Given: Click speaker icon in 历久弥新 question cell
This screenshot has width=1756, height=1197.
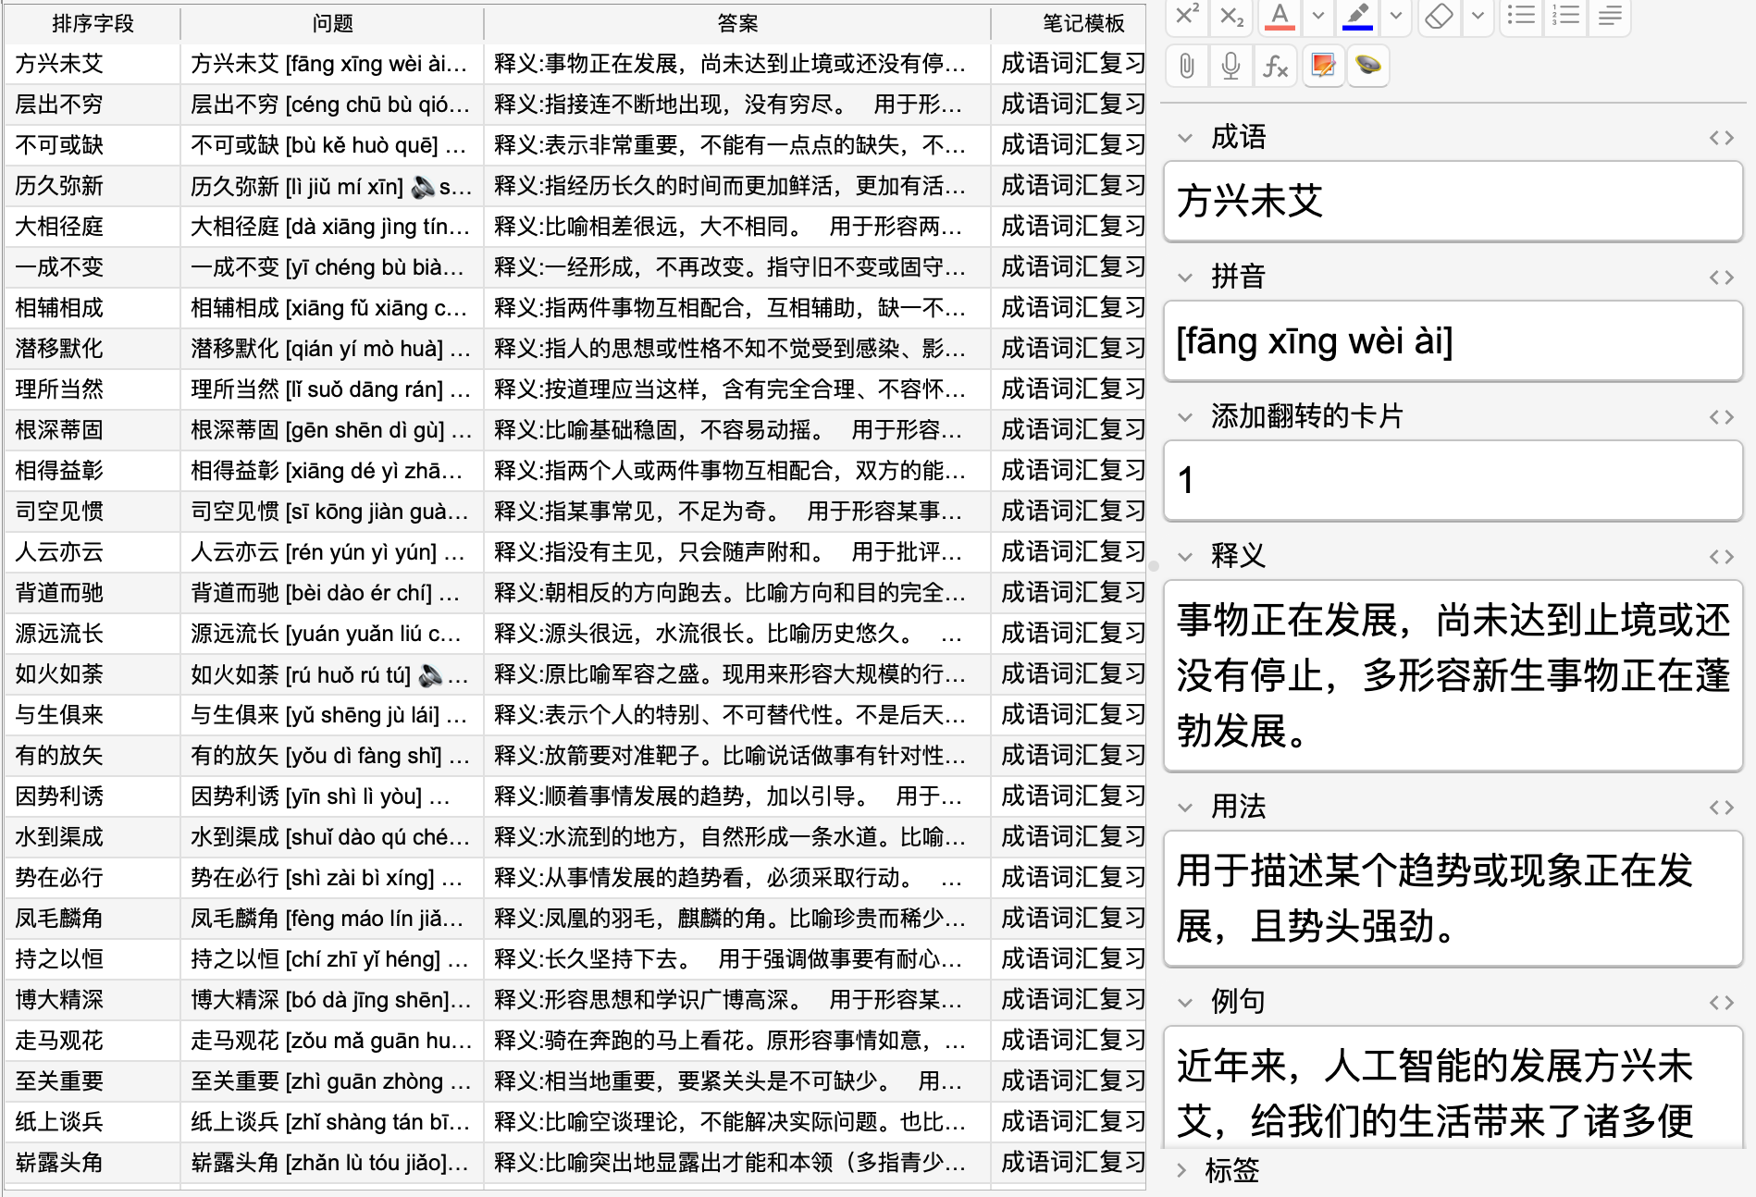Looking at the screenshot, I should (x=423, y=187).
